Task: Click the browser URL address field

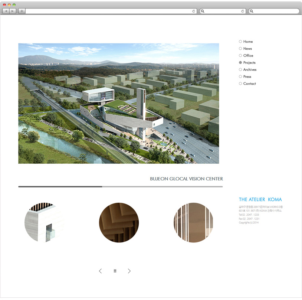Action: [x=108, y=11]
